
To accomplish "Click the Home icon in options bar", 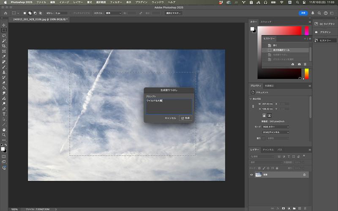I will click(5, 13).
